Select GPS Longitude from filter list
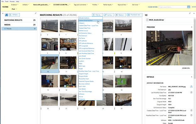The height and width of the screenshot is (124, 196). 90,46
